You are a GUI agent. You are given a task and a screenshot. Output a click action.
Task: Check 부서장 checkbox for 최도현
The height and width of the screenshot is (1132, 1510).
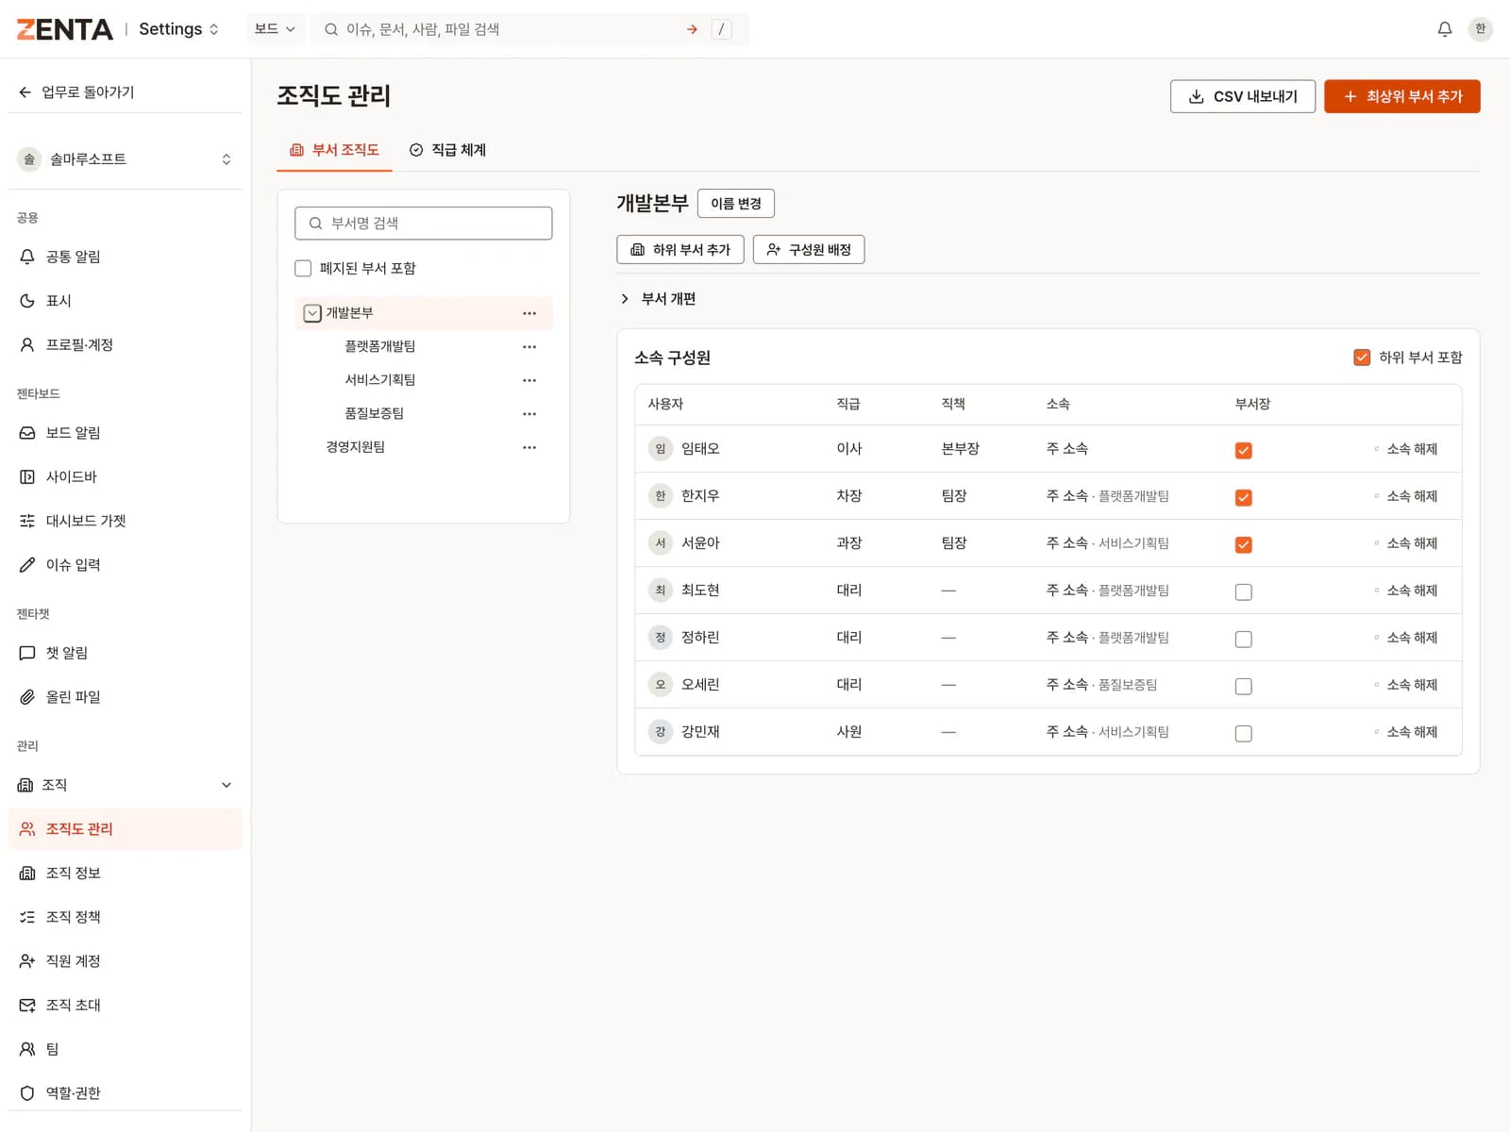coord(1244,592)
